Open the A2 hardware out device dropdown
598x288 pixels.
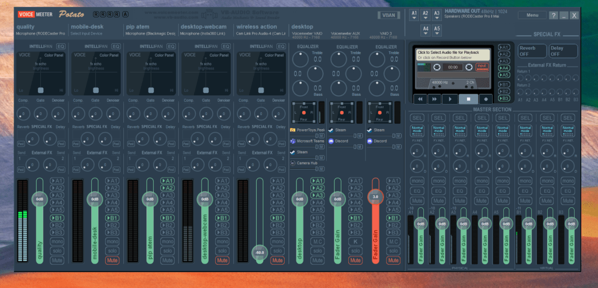[x=426, y=15]
